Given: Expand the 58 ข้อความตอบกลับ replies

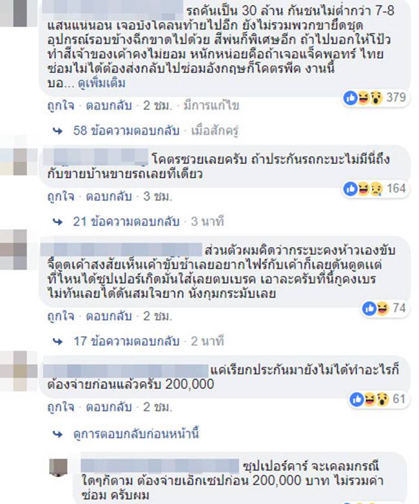Looking at the screenshot, I should pyautogui.click(x=126, y=130).
